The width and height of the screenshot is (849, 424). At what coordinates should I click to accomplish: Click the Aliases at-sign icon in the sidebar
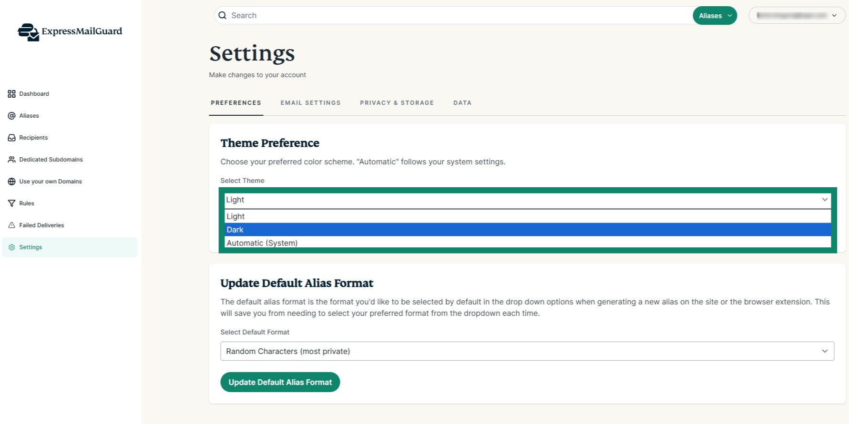(11, 116)
